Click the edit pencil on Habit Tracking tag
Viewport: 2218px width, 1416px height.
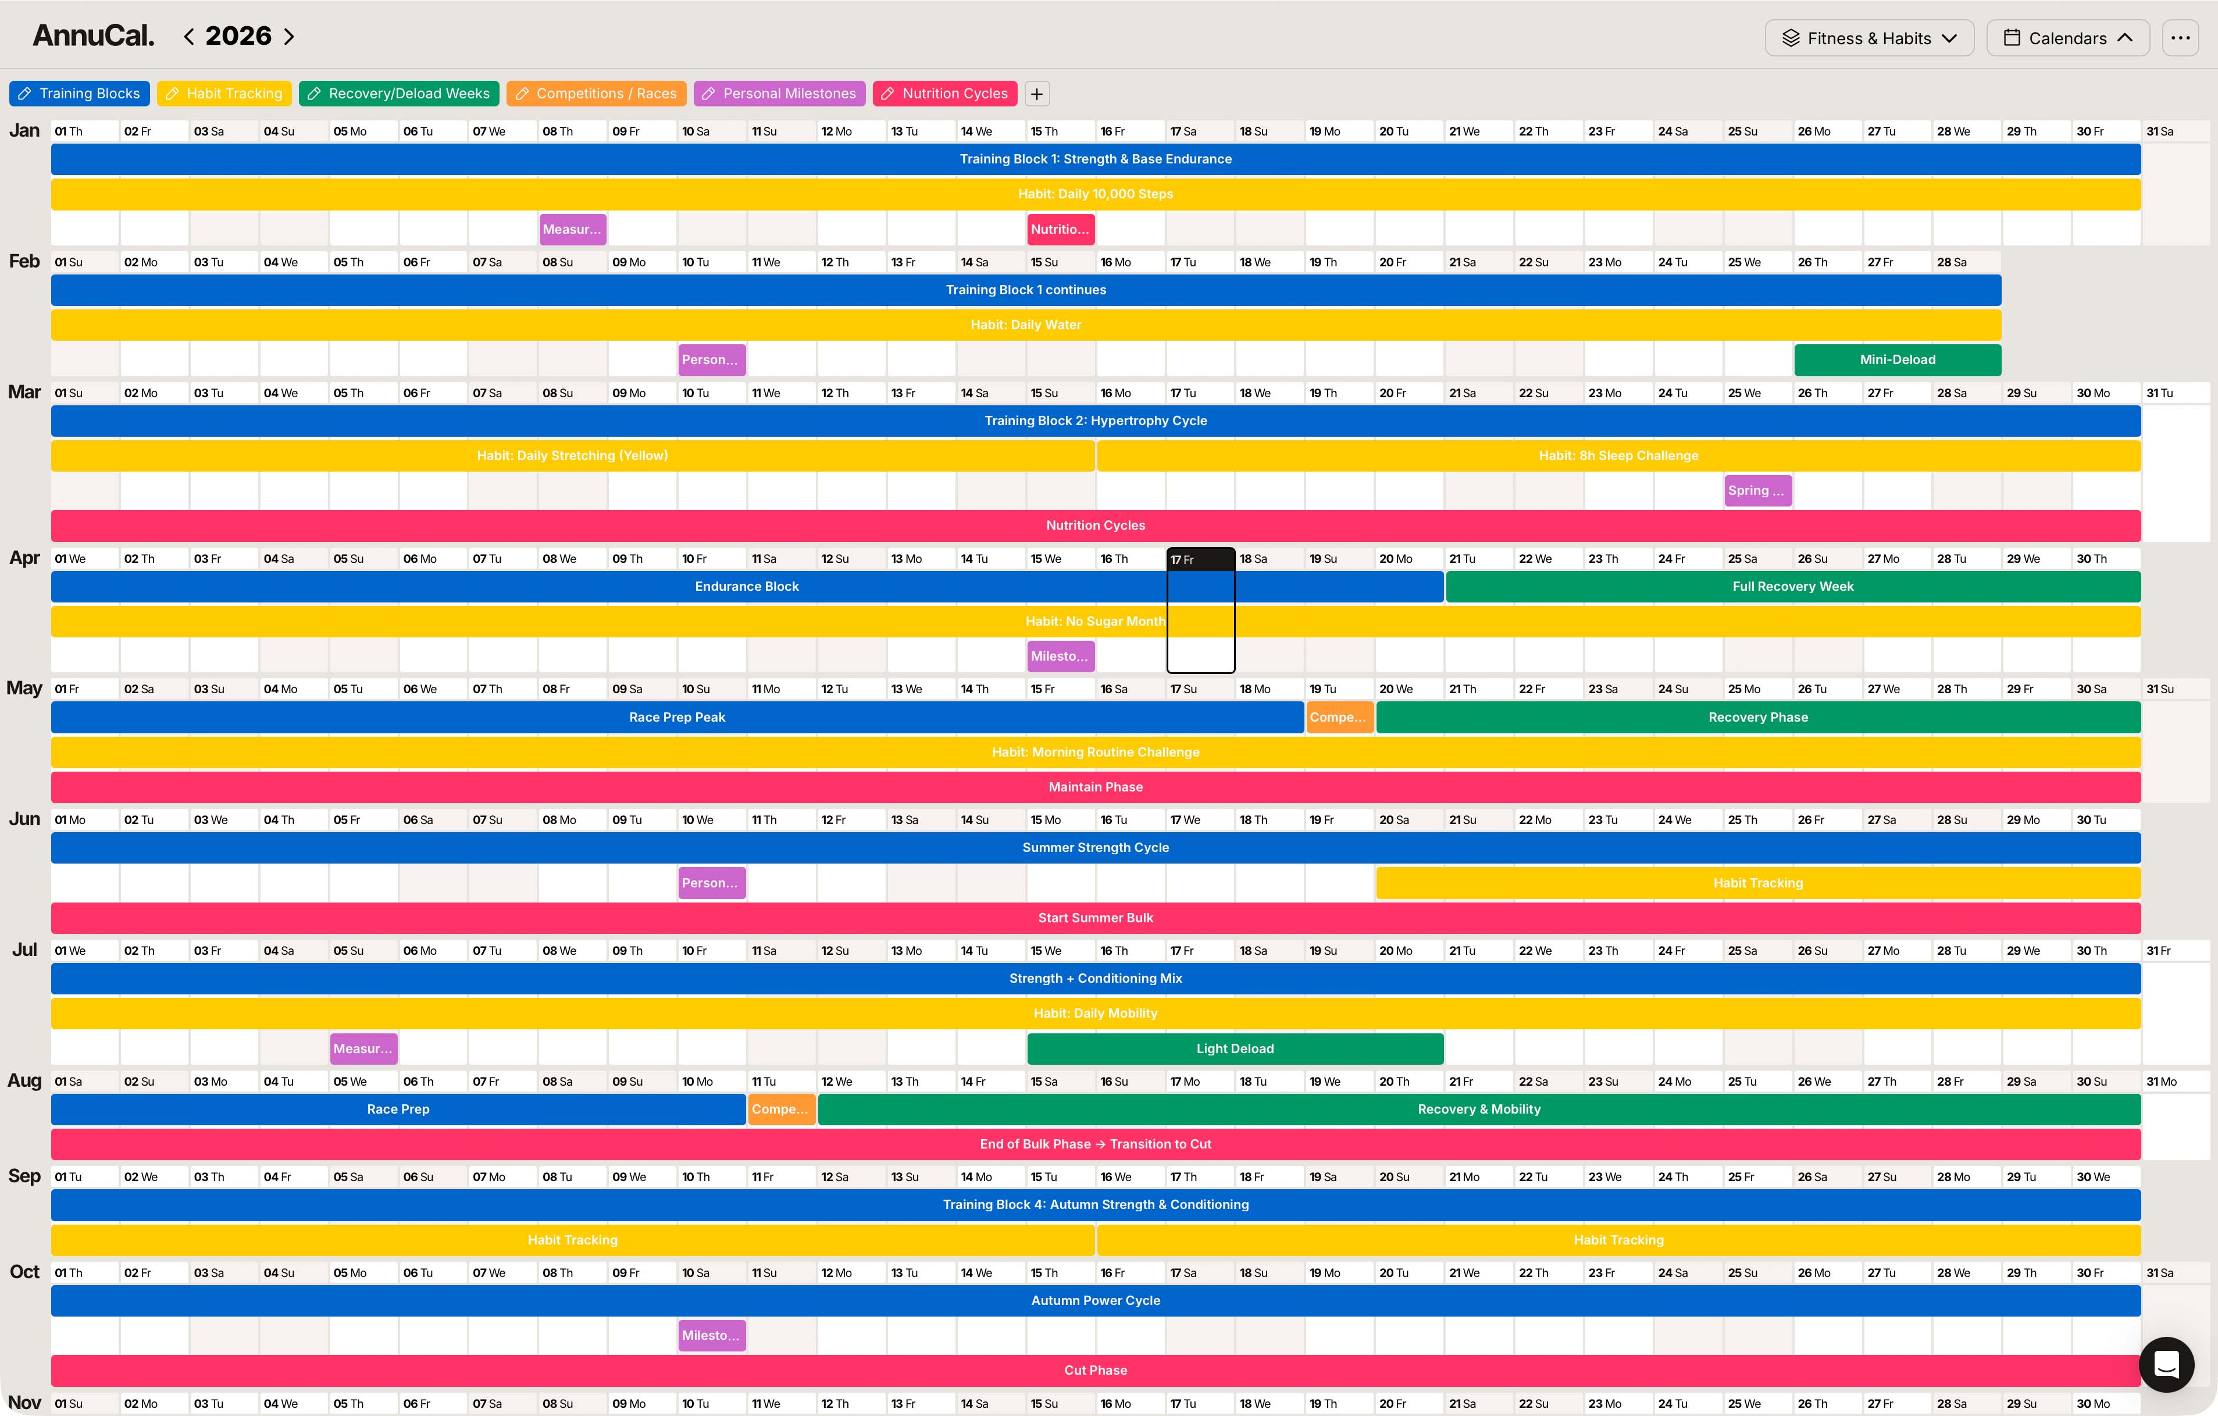point(172,94)
